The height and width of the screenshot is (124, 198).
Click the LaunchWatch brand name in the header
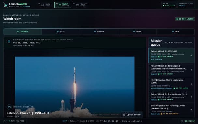click(18, 4)
